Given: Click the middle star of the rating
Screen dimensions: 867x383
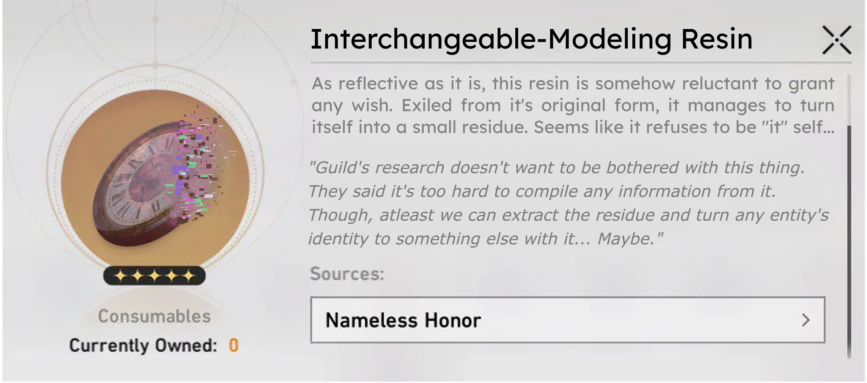Looking at the screenshot, I should [154, 276].
